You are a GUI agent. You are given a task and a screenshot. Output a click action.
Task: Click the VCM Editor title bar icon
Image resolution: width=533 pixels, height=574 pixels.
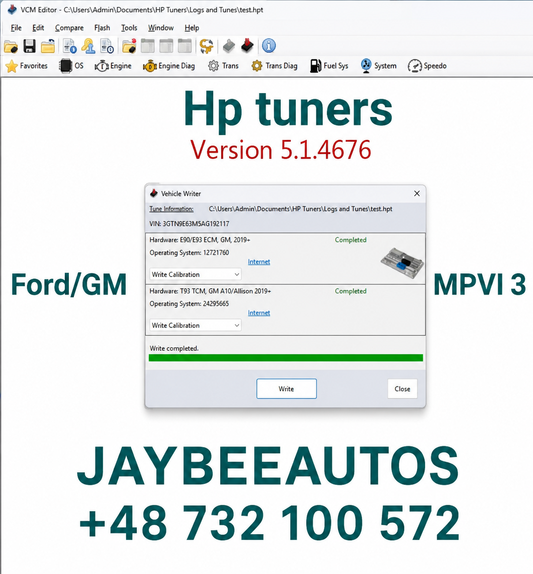pos(12,10)
